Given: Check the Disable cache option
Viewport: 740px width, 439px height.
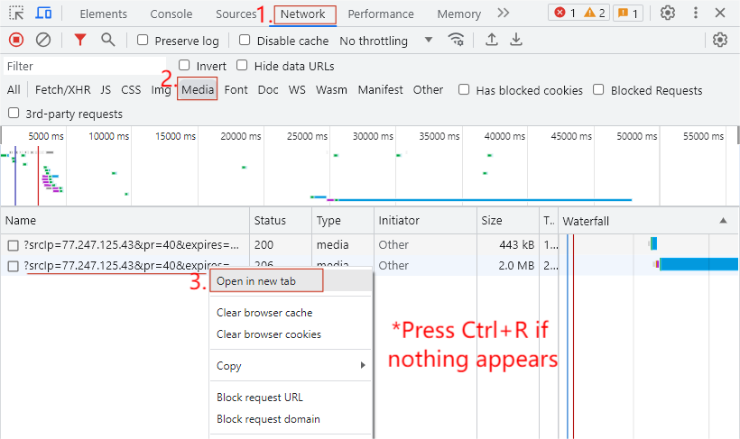Looking at the screenshot, I should coord(245,41).
